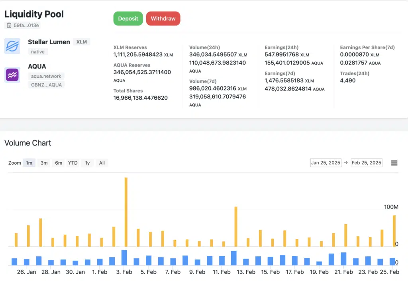Click the AQUA Reserves value 346,054,525.3711400
This screenshot has width=408, height=281.
pyautogui.click(x=142, y=72)
